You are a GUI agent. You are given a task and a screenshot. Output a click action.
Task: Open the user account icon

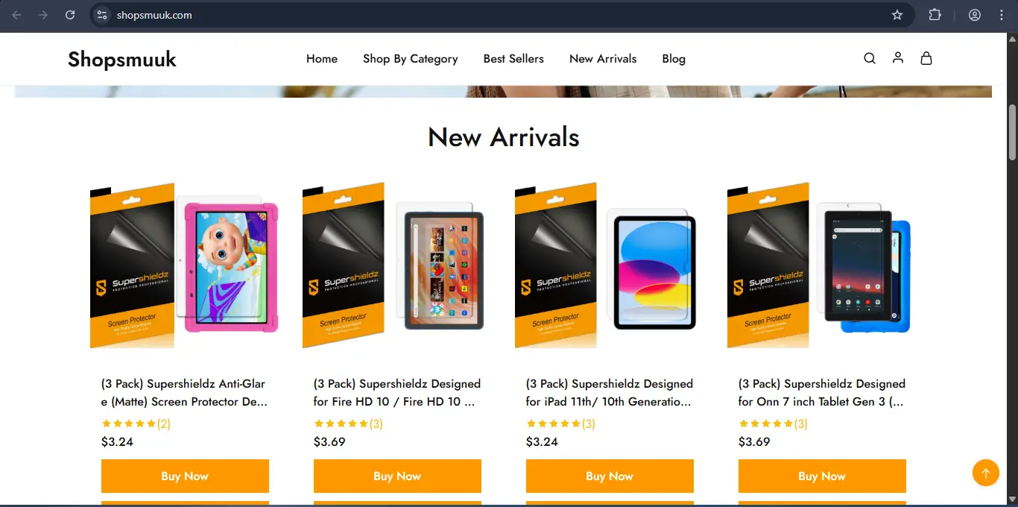[898, 58]
